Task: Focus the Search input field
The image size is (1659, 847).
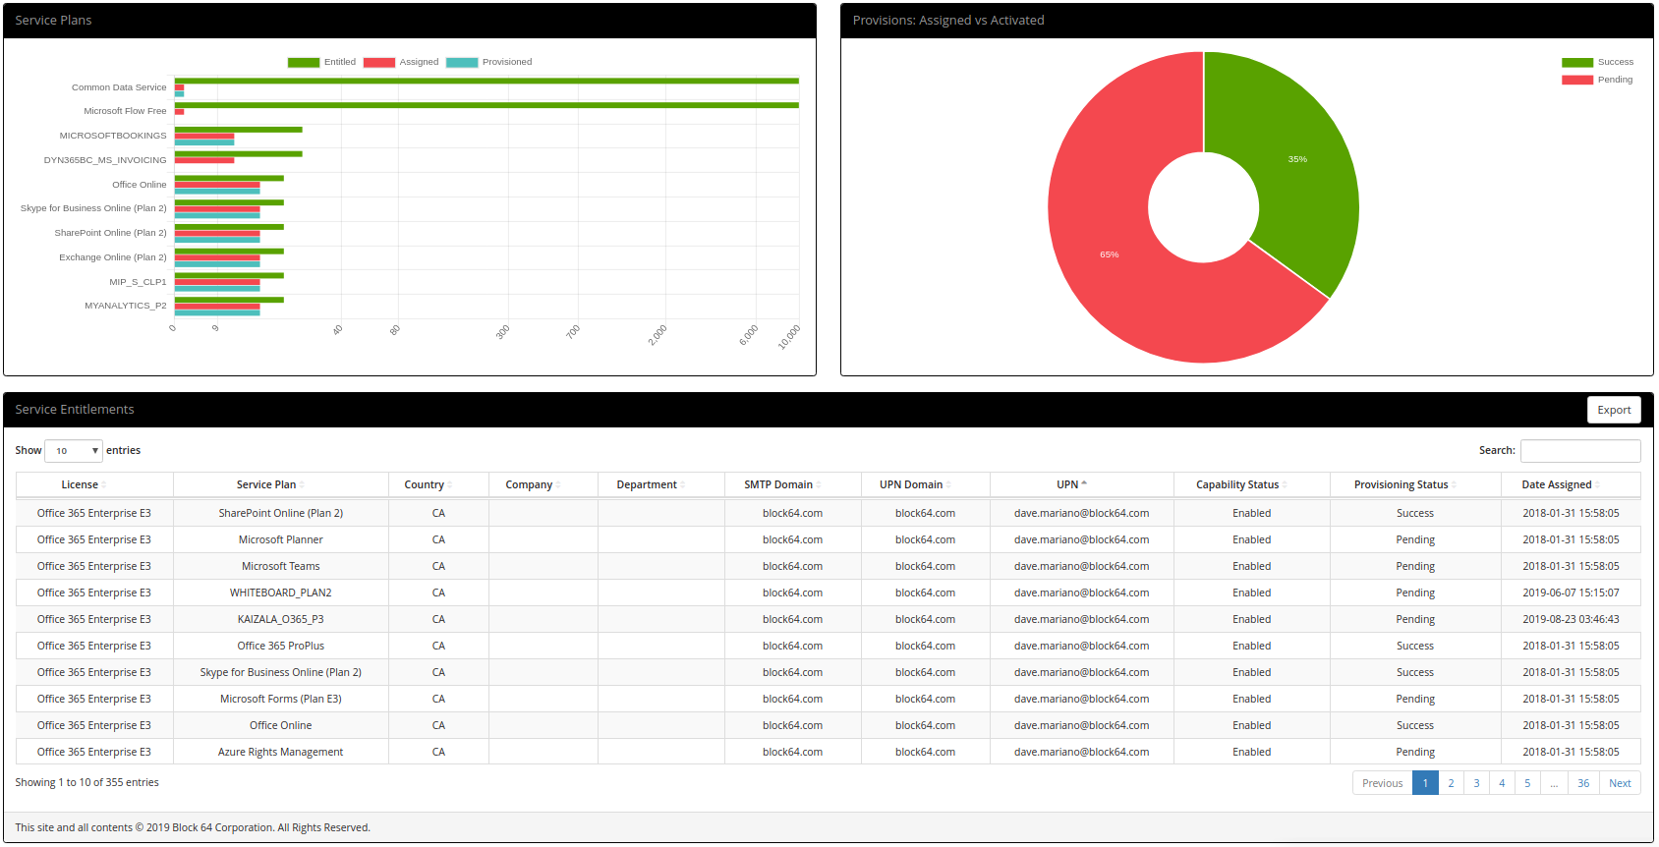Action: coord(1580,451)
